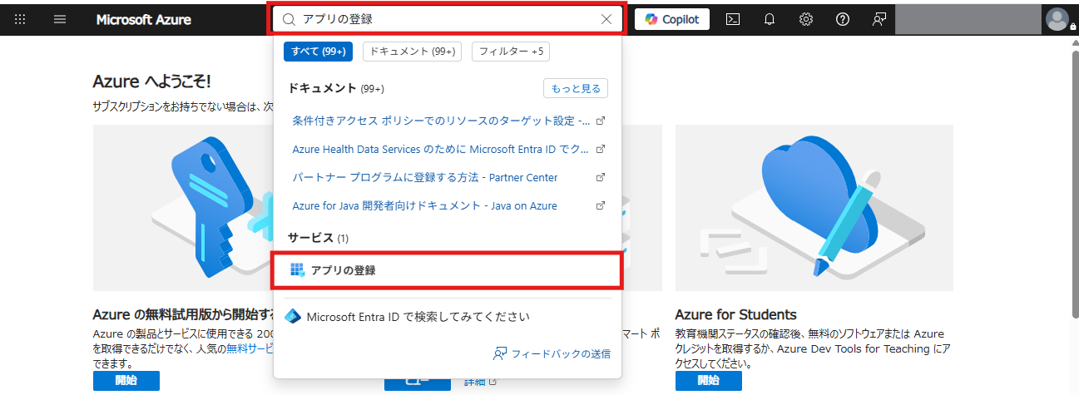1079x395 pixels.
Task: Open the account avatar menu
Action: click(1058, 19)
